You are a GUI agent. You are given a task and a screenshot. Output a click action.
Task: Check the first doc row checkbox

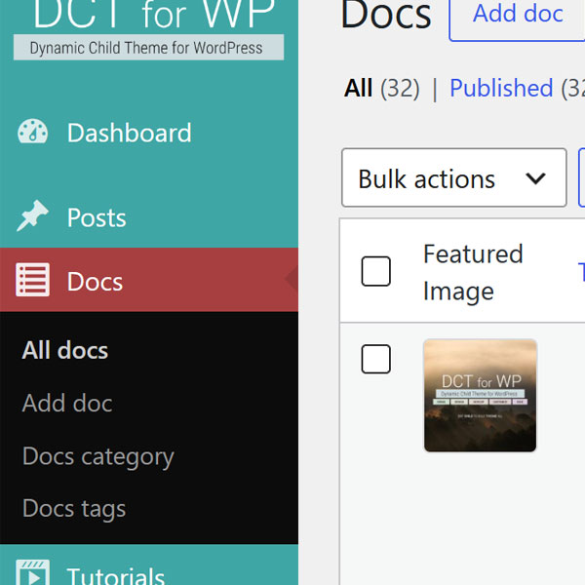point(375,359)
